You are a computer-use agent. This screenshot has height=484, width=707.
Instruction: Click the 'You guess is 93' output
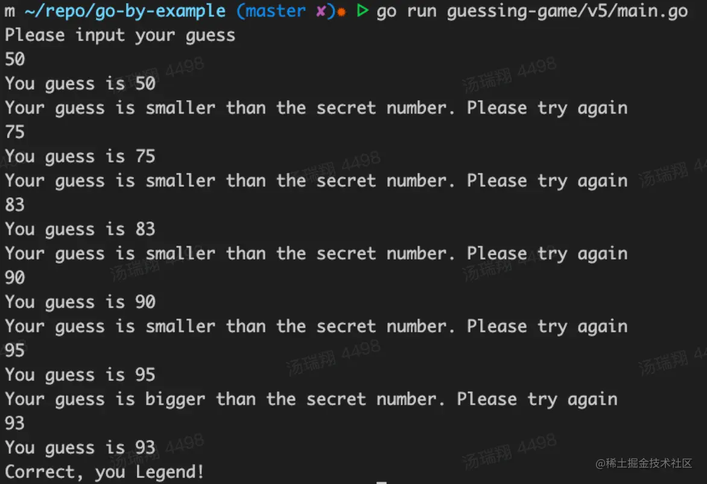80,447
